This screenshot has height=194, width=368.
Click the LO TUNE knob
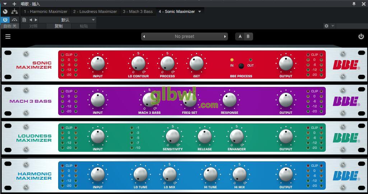(140, 174)
